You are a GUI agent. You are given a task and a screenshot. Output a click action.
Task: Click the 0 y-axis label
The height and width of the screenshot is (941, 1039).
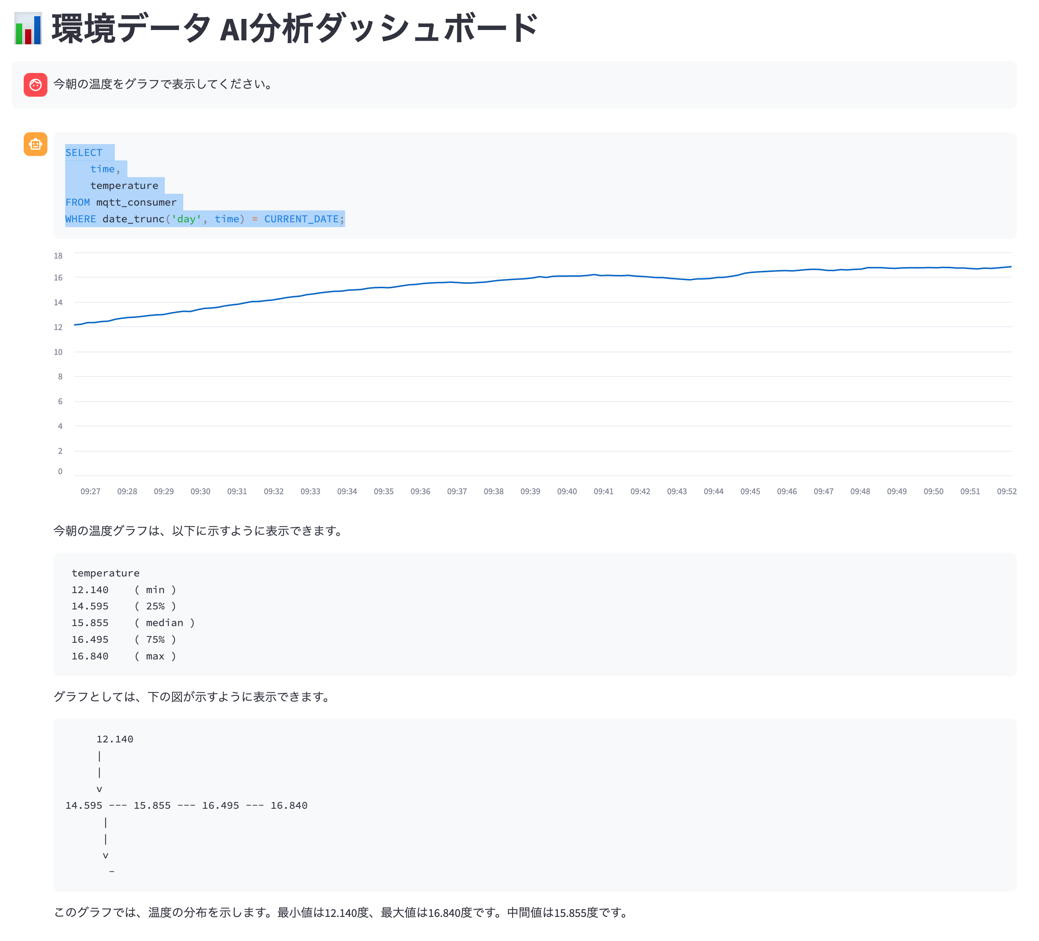tap(60, 471)
